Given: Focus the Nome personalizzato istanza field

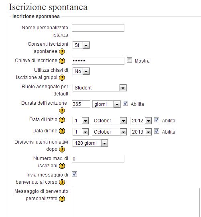Looking at the screenshot, I should tap(98, 28).
